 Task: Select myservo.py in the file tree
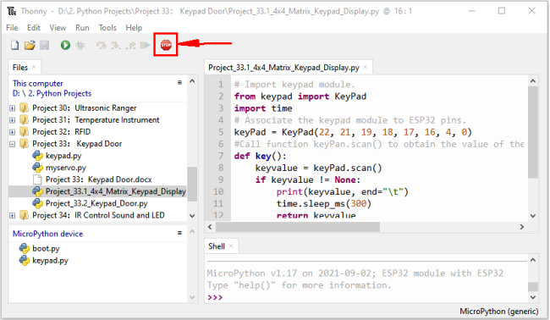66,168
